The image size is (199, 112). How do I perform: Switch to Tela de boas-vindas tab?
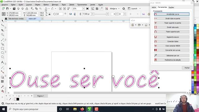(x=16, y=19)
